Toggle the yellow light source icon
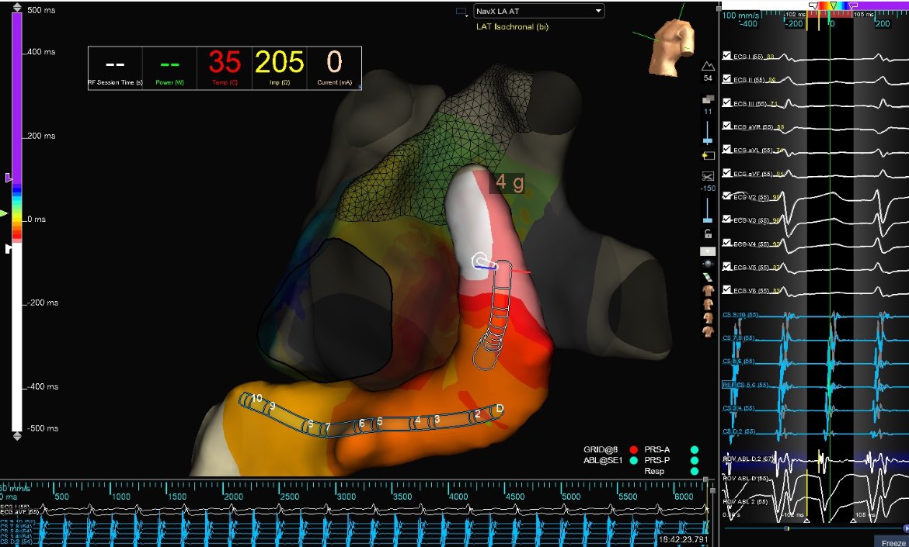Screen dimensions: 909x547 708,155
